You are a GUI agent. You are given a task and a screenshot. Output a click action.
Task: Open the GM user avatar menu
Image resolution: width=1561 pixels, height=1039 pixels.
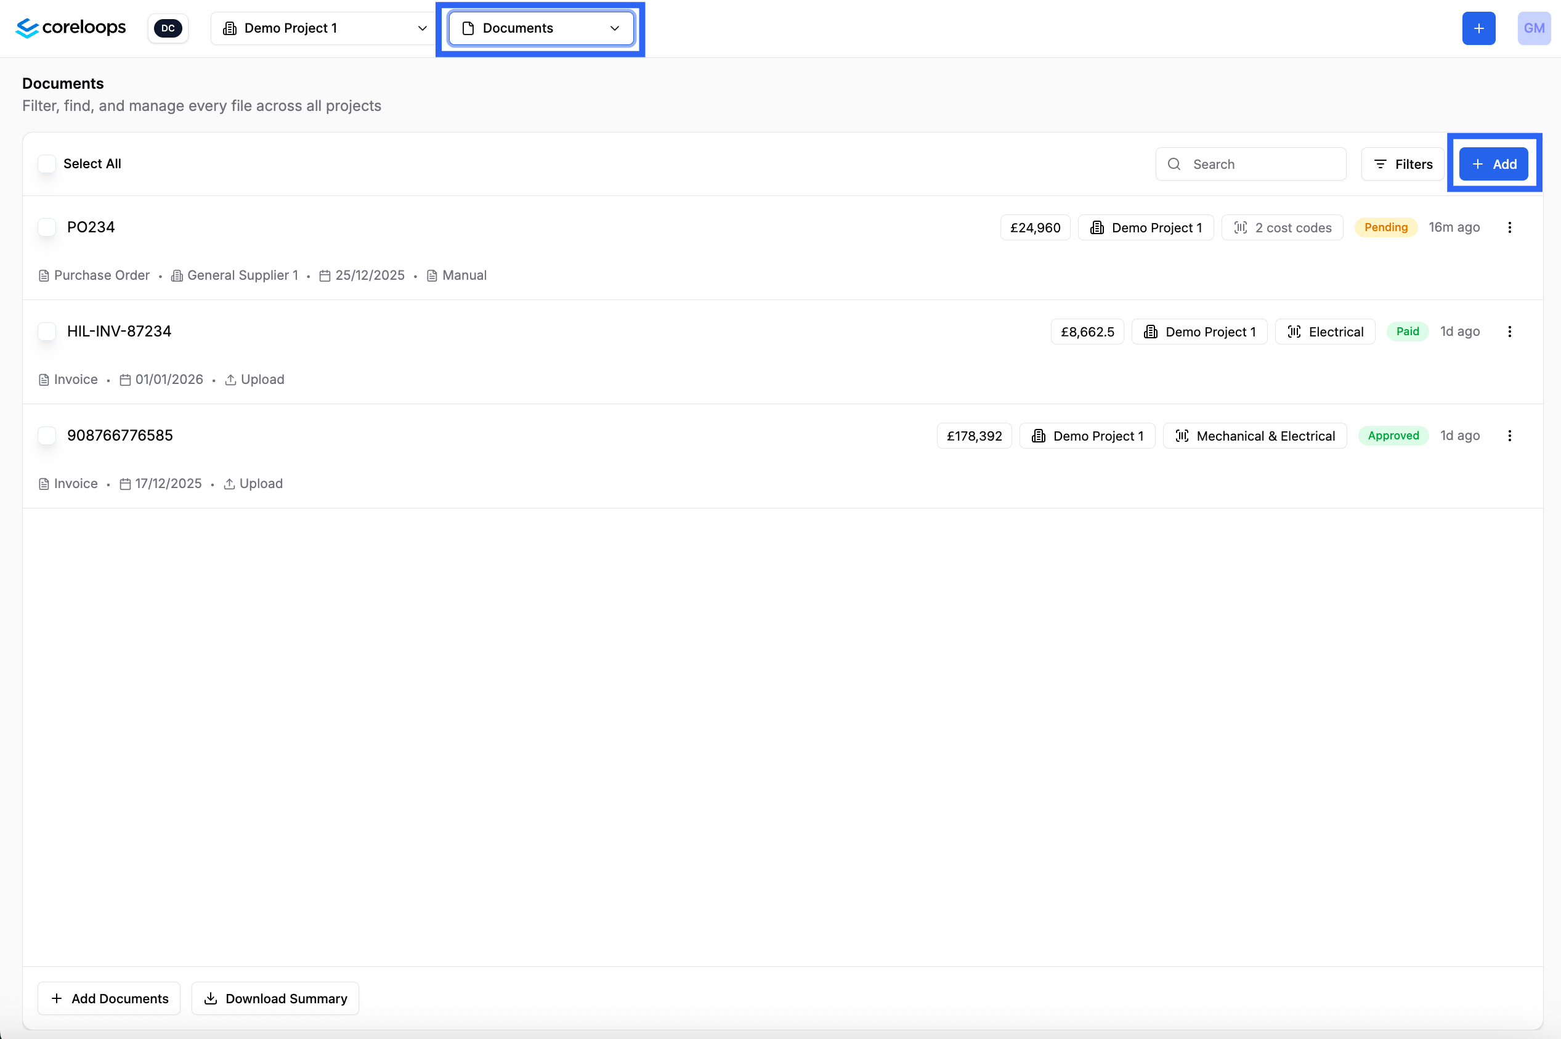tap(1533, 28)
